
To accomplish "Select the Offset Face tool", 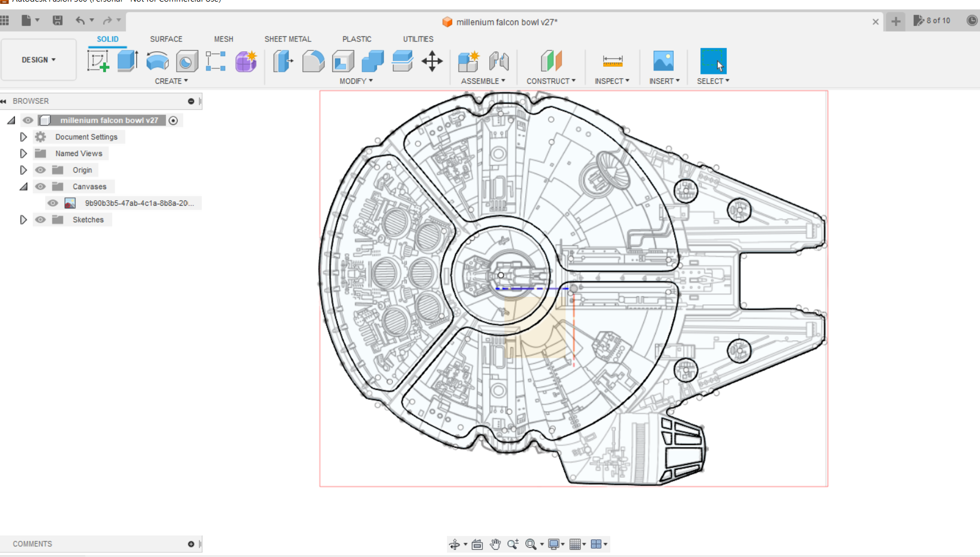I will coord(402,61).
